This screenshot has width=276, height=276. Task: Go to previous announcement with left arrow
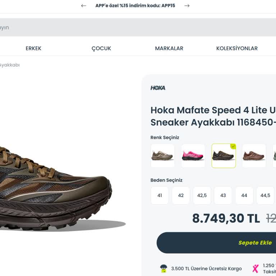[x=84, y=6]
